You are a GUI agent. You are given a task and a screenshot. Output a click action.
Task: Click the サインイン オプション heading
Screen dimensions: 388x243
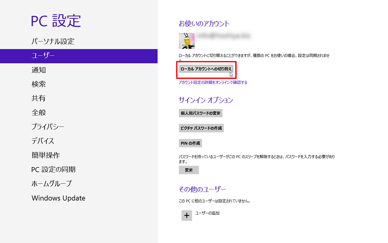point(206,100)
